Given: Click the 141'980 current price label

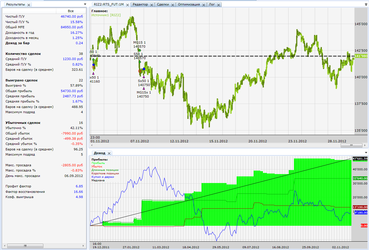Looking at the screenshot, I should 361,56.
